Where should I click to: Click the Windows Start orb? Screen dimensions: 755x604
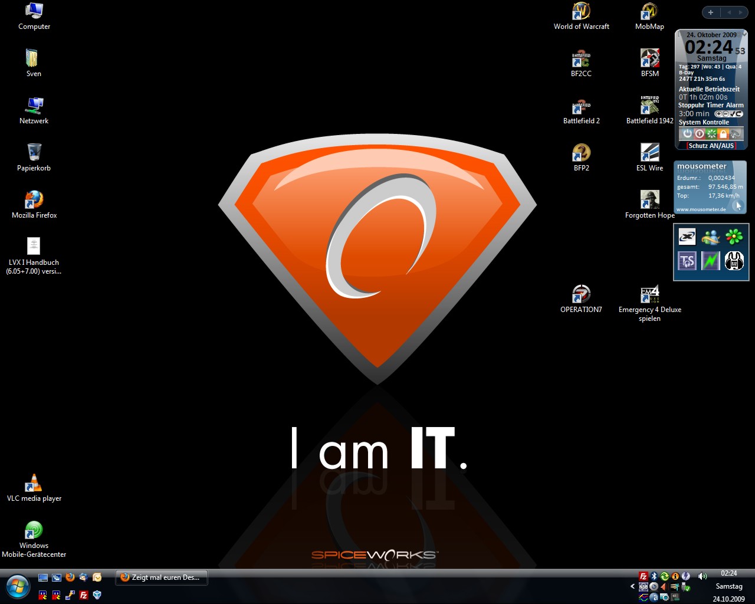18,586
